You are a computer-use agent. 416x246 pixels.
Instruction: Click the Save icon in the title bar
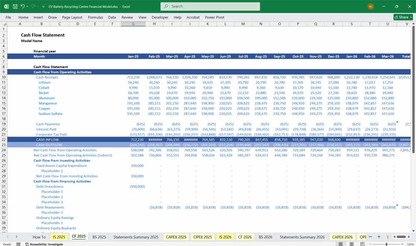[15, 7]
